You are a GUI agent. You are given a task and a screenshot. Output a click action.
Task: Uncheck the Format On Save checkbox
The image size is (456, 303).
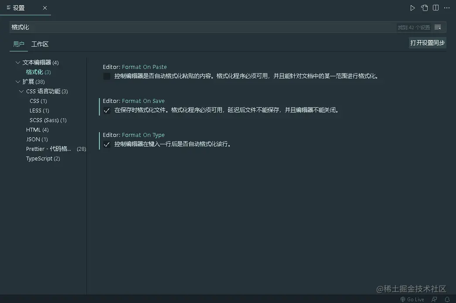(x=107, y=110)
